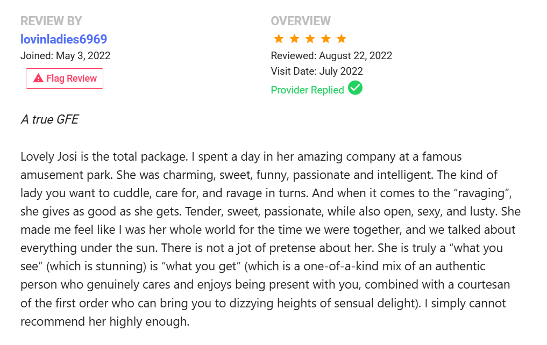Click the Joined May 3, 2022 text
The width and height of the screenshot is (547, 345).
pos(65,56)
